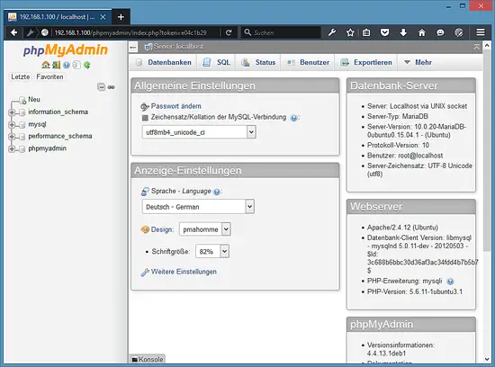Click the phpMyAdmin logo
The width and height of the screenshot is (495, 367).
coord(66,50)
